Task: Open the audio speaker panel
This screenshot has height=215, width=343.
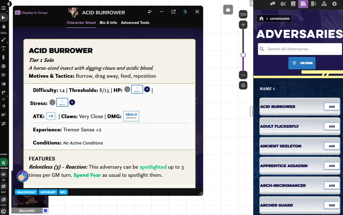Action: click(313, 4)
